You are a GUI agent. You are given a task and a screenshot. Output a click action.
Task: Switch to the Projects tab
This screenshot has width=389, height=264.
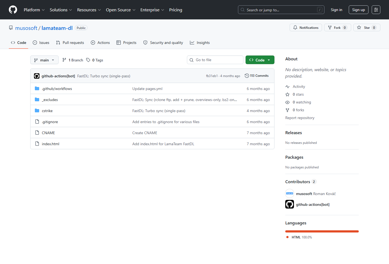(x=126, y=43)
